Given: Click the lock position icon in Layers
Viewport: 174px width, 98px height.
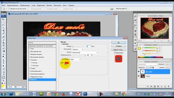Looking at the screenshot, I should 151,68.
